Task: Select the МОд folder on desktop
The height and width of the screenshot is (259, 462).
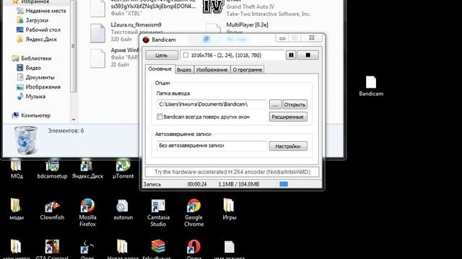Action: (x=17, y=170)
